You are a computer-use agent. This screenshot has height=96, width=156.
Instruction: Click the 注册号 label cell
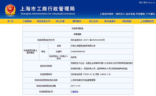[59, 51]
